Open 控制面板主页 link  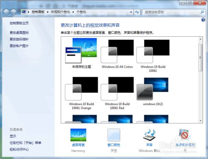point(19,23)
